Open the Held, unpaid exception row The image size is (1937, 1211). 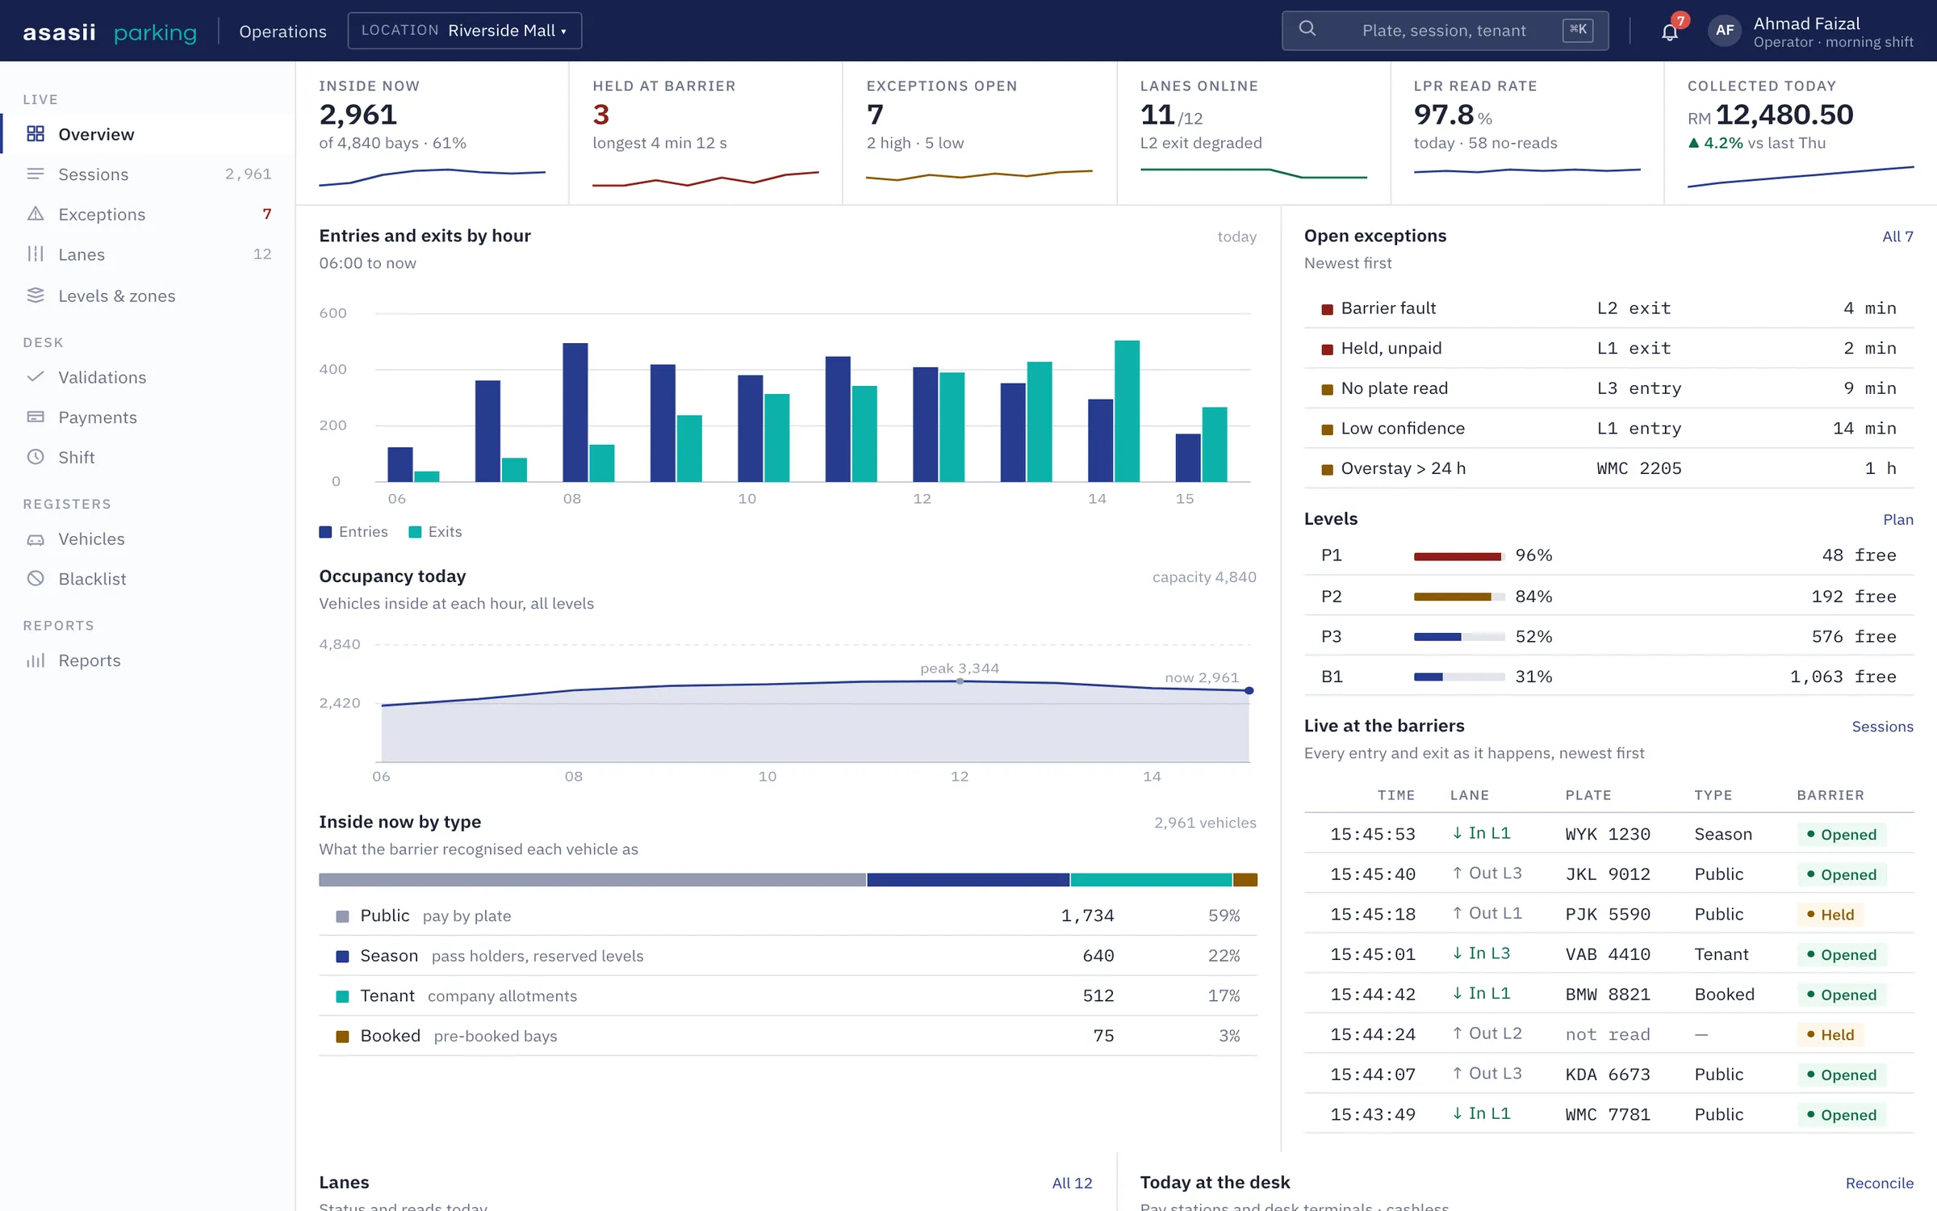pos(1609,348)
